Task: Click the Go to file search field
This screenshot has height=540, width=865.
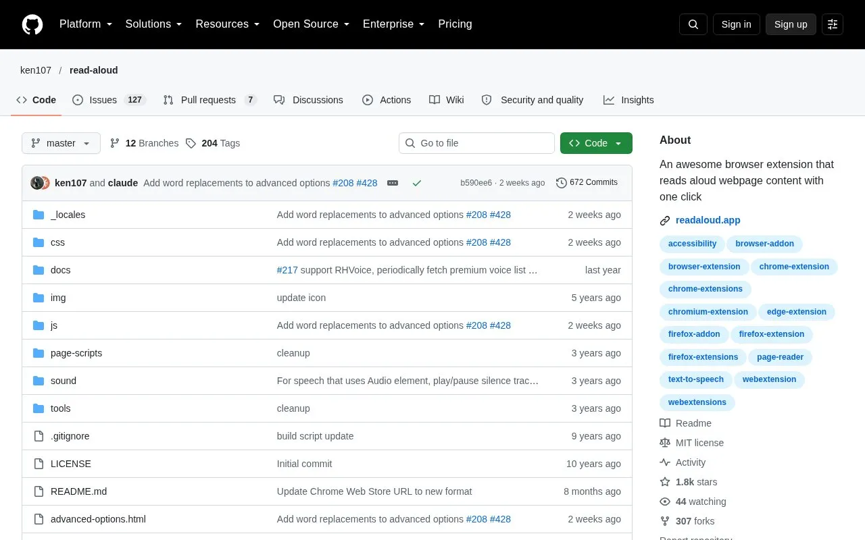Action: tap(476, 143)
